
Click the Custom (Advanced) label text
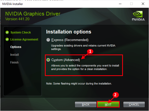pos(65,60)
